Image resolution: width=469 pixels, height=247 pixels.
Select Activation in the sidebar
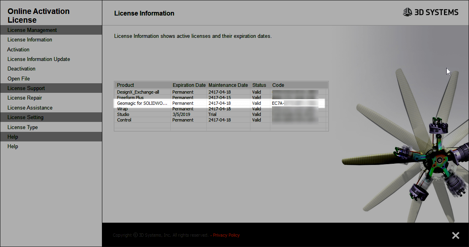tap(18, 49)
